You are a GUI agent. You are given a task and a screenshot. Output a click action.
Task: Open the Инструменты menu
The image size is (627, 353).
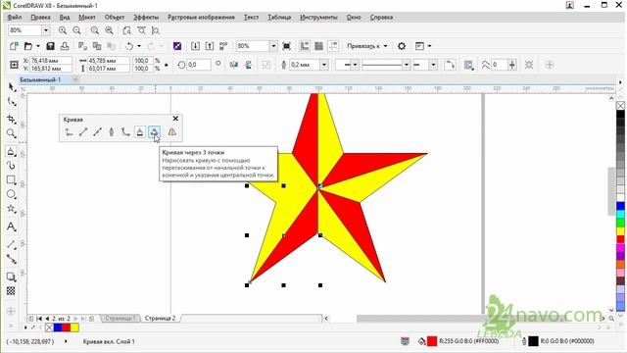(318, 18)
